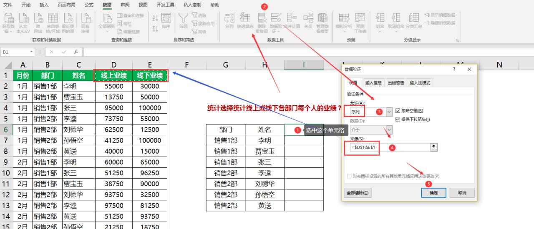The width and height of the screenshot is (534, 229).
Task: Click 预测工作表 forecast sheet icon
Action: 360,23
